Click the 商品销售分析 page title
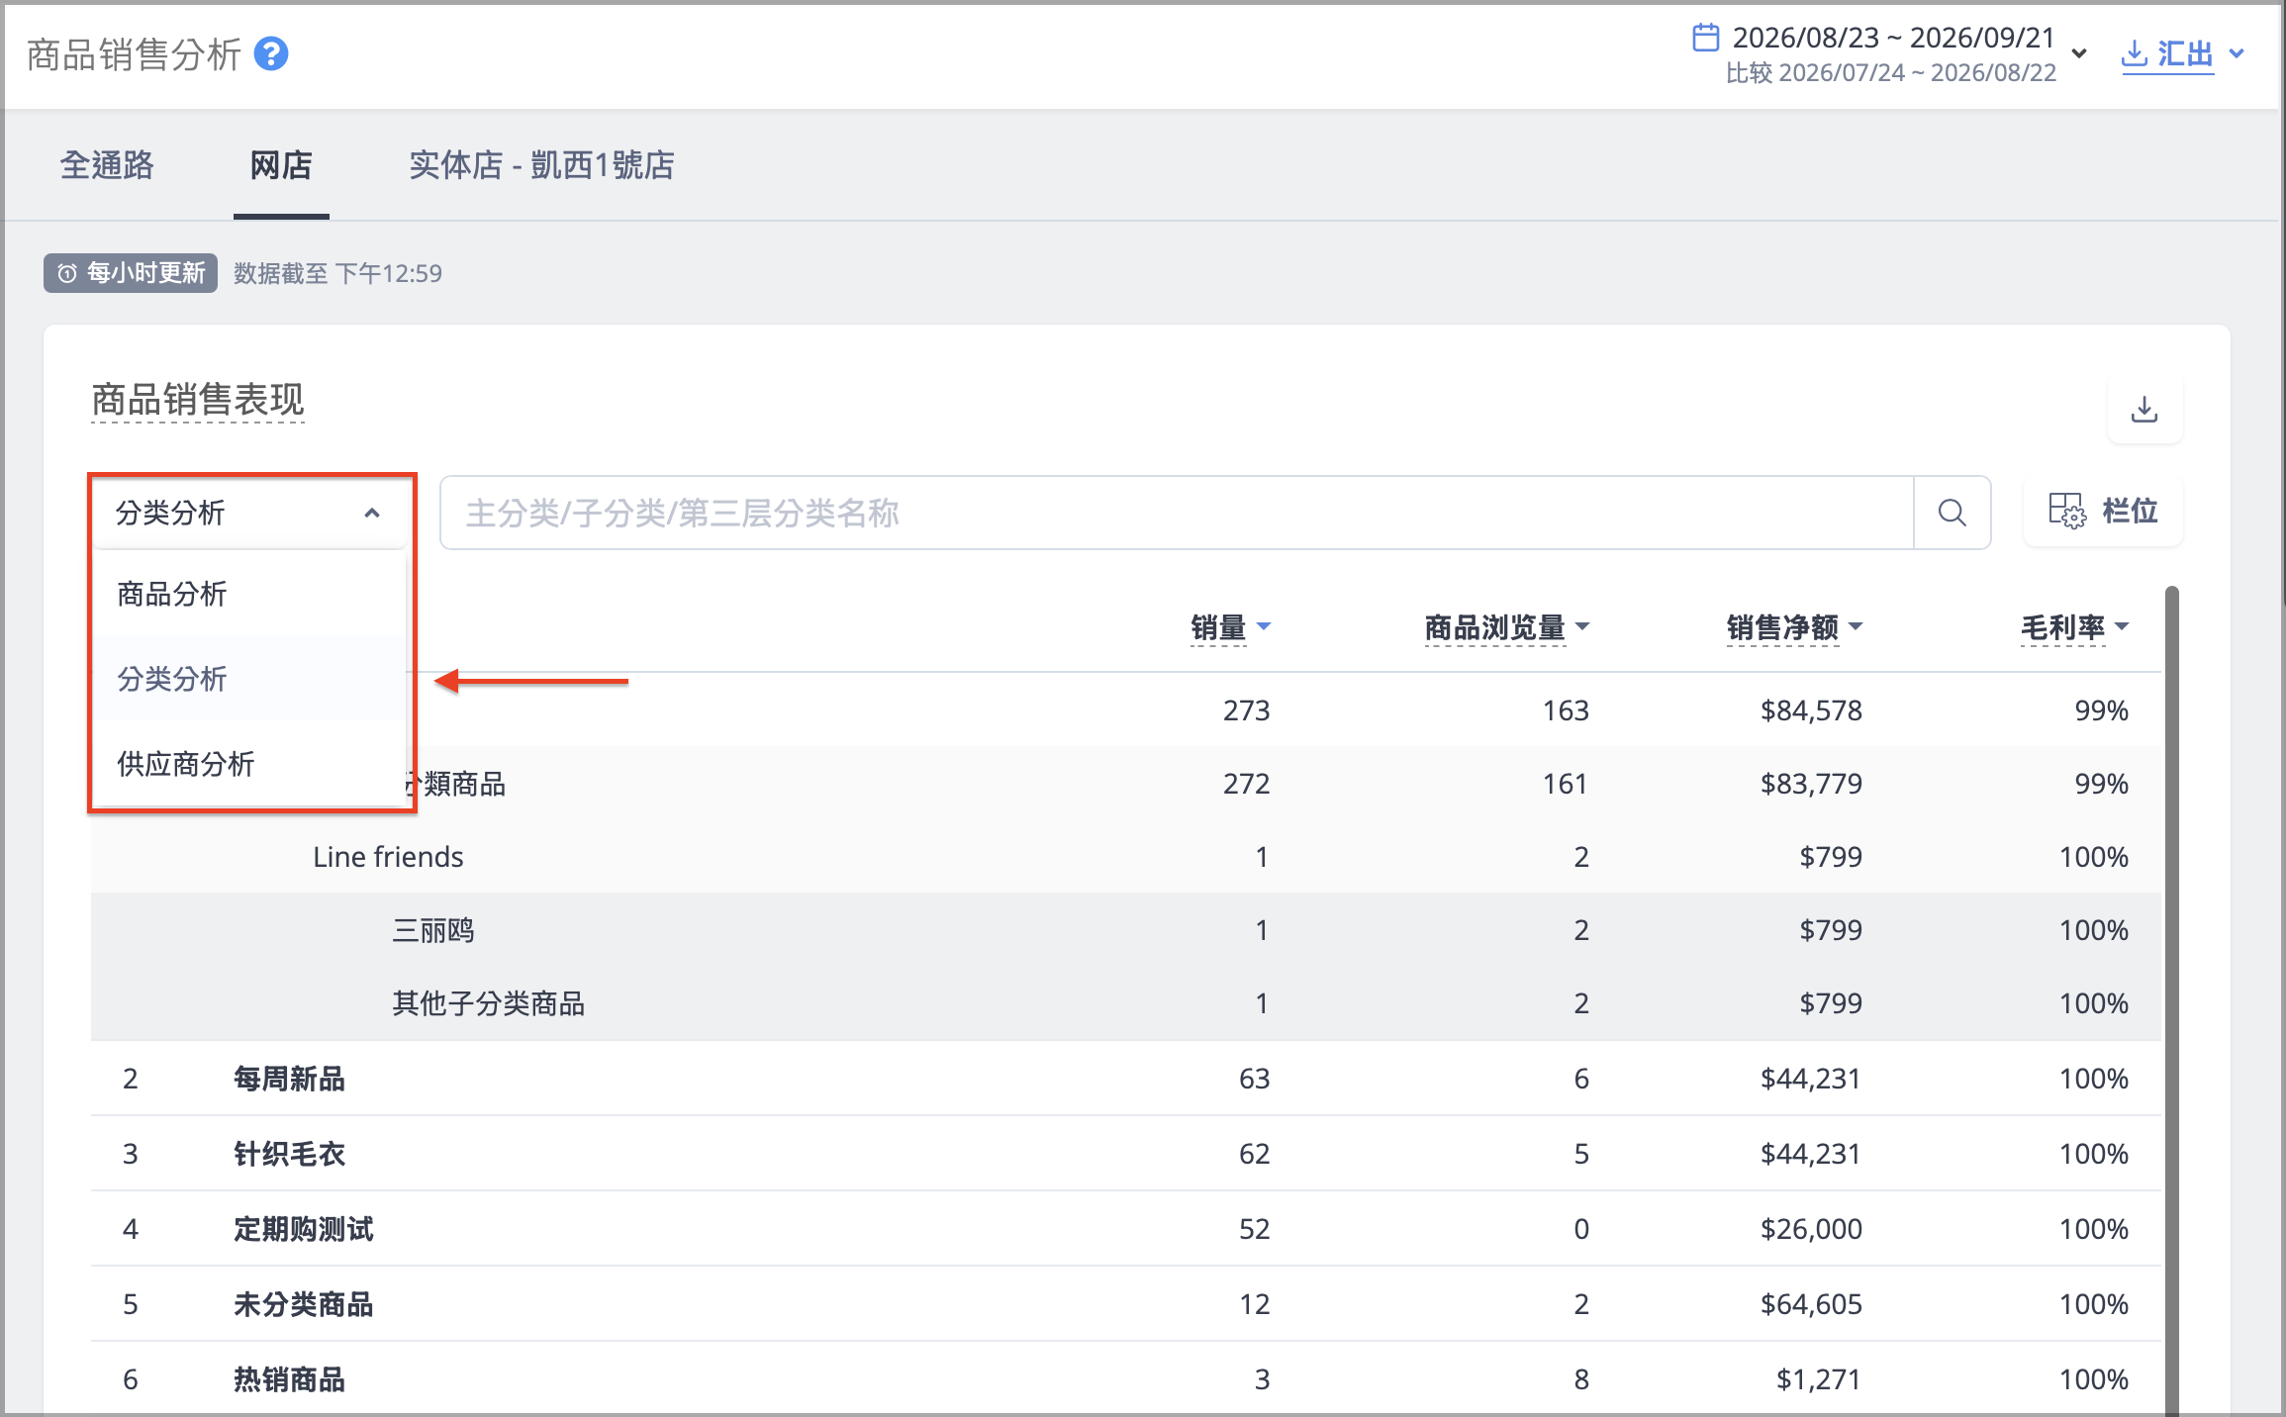Viewport: 2286px width, 1417px height. [x=134, y=54]
